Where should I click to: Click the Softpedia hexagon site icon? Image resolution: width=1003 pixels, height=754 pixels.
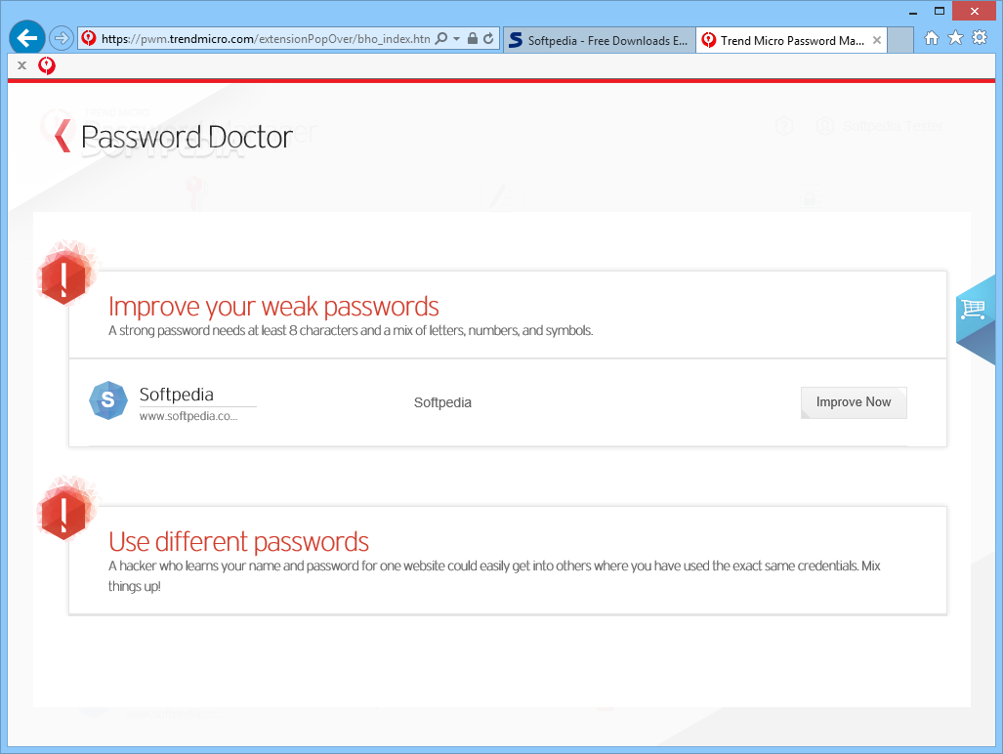108,400
